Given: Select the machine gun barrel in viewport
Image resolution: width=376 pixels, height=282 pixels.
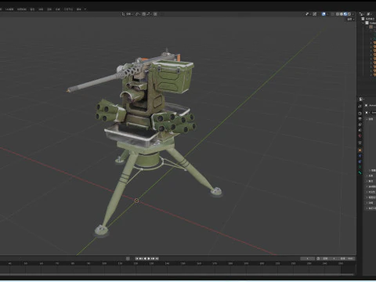Looking at the screenshot, I should pyautogui.click(x=94, y=82).
